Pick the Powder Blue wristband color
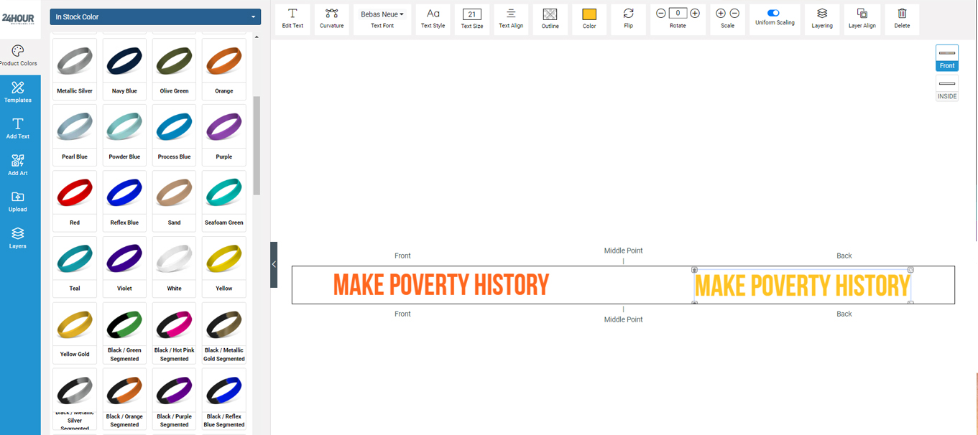The image size is (978, 435). (x=124, y=135)
